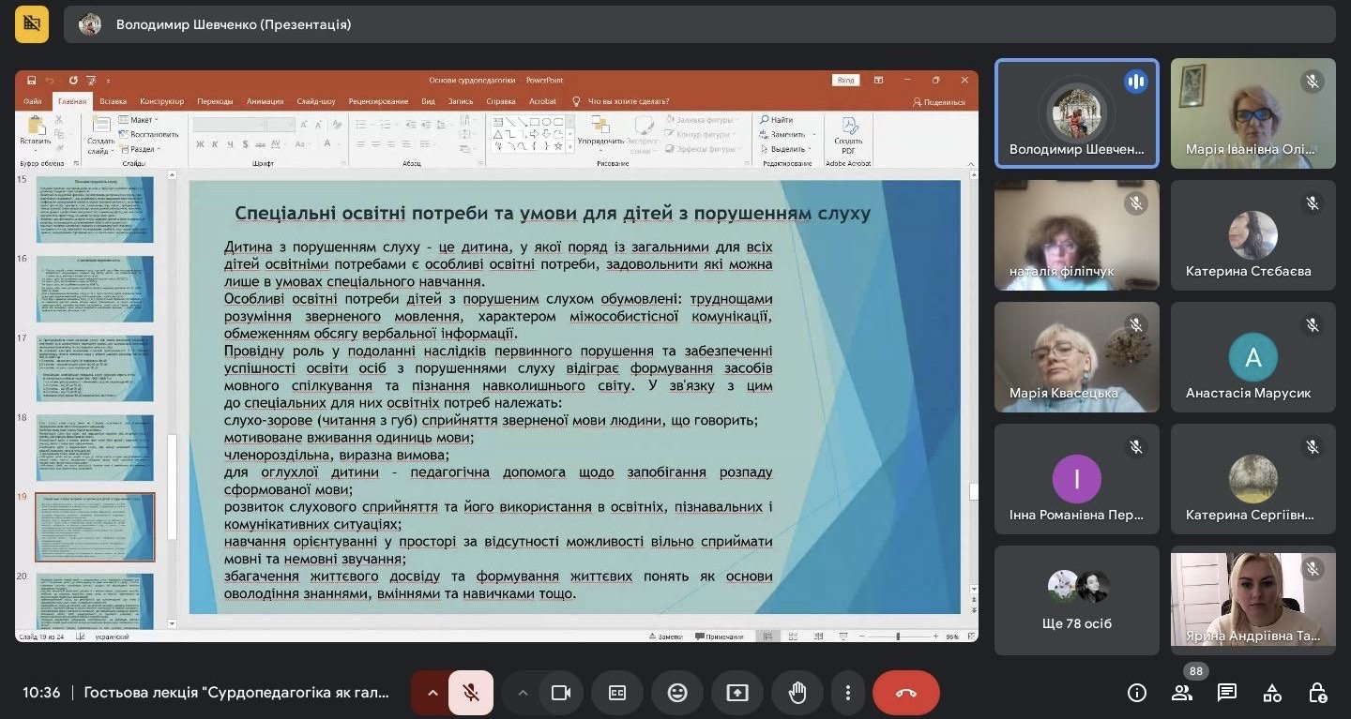The height and width of the screenshot is (719, 1351).
Task: Expand video settings arrow beside camera
Action: 523,693
